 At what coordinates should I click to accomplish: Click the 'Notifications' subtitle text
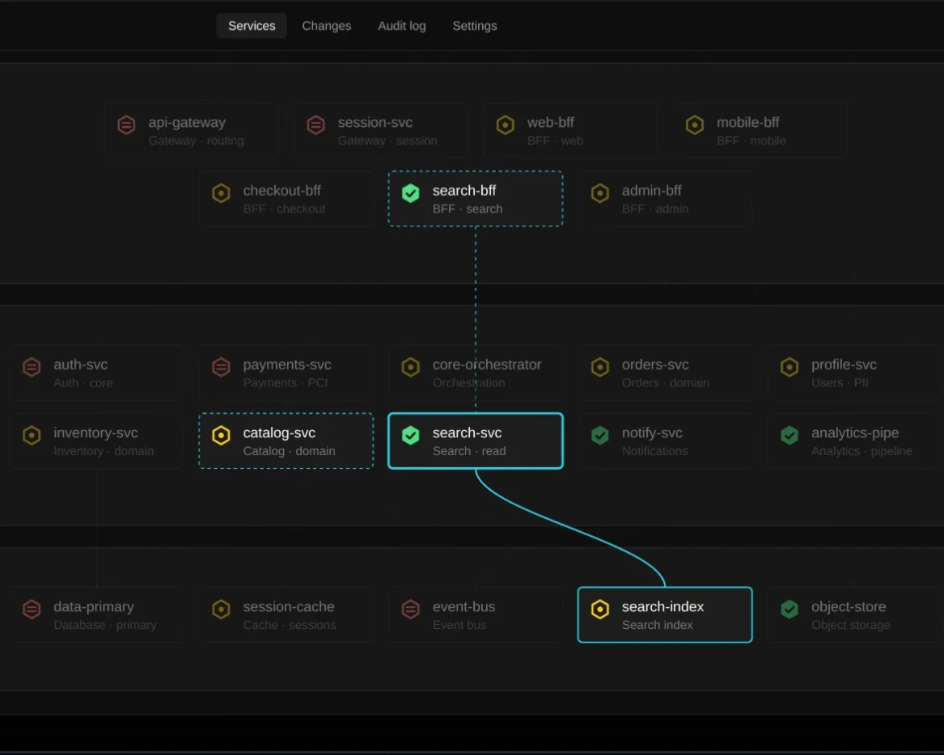pos(655,451)
